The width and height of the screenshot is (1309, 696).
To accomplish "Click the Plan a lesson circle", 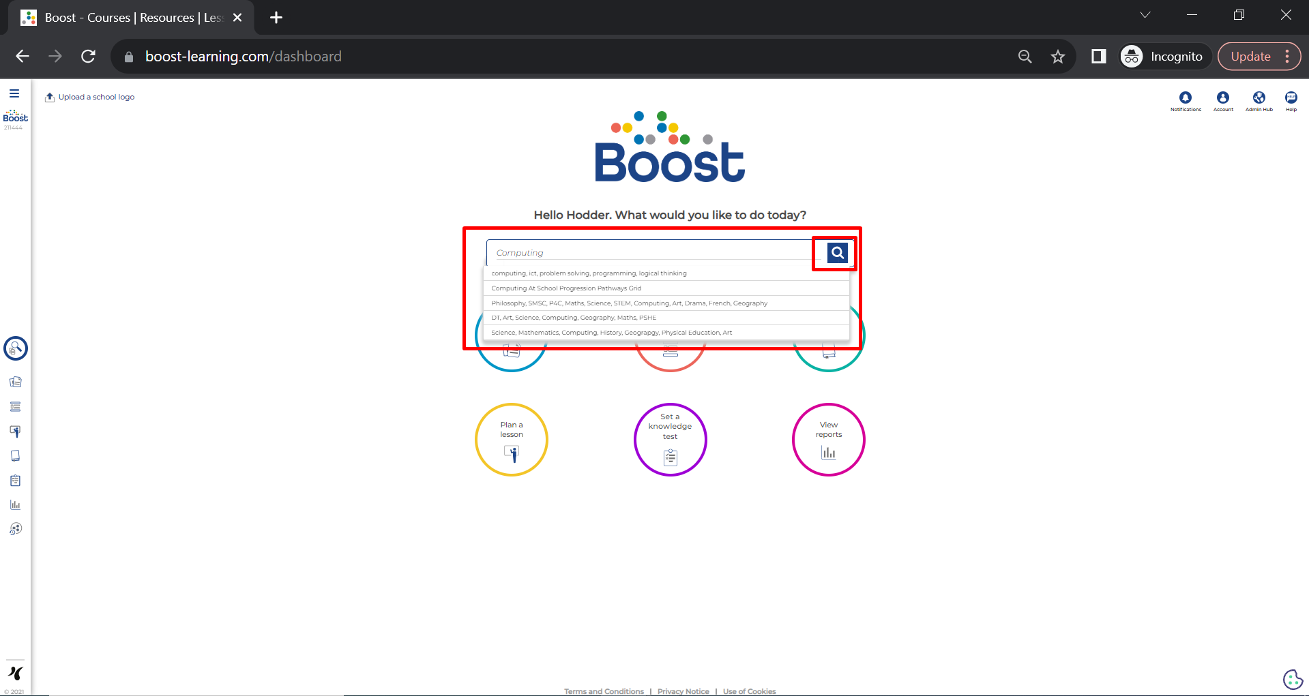I will [512, 440].
